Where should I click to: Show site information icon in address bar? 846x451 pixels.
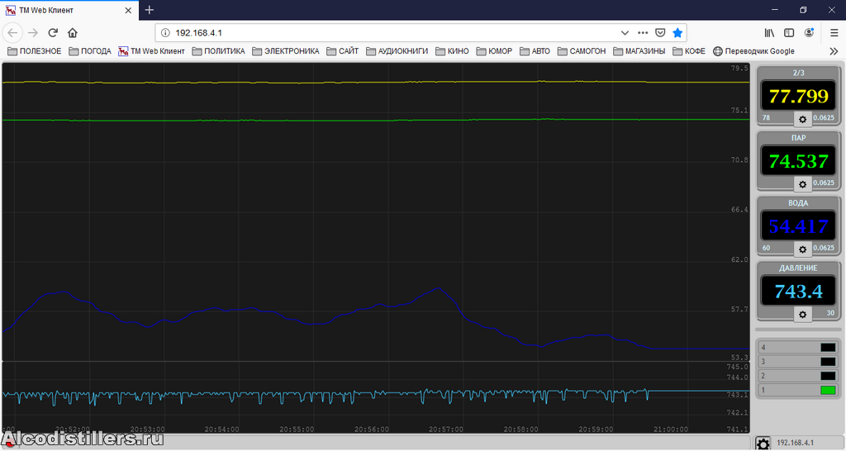pos(165,33)
